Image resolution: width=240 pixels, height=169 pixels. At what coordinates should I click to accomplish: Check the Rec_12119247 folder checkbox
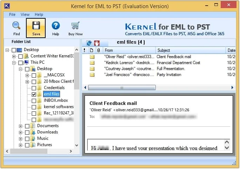click(34, 113)
